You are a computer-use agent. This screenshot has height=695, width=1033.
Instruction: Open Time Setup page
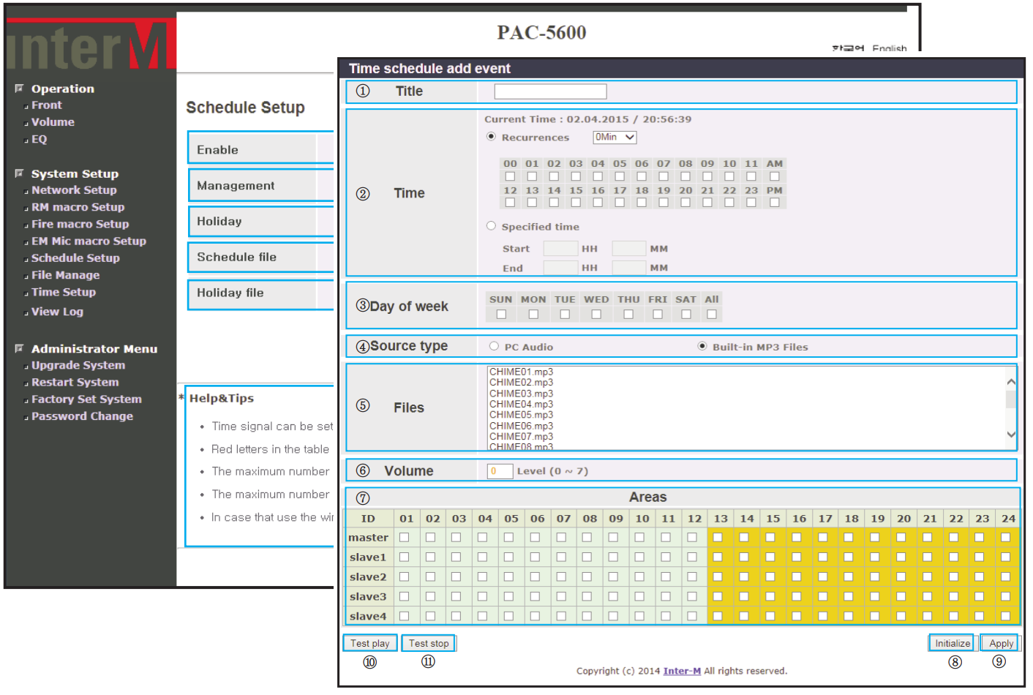(x=64, y=292)
